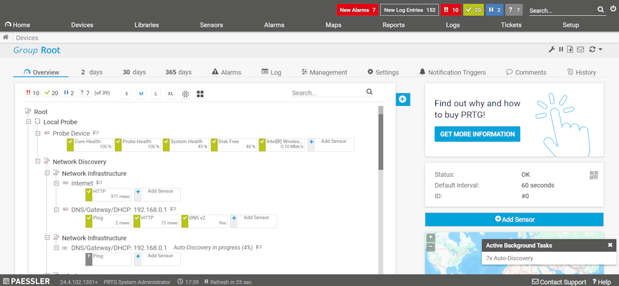The width and height of the screenshot is (619, 286).
Task: Click the blue Add Sensor button
Action: 514,219
